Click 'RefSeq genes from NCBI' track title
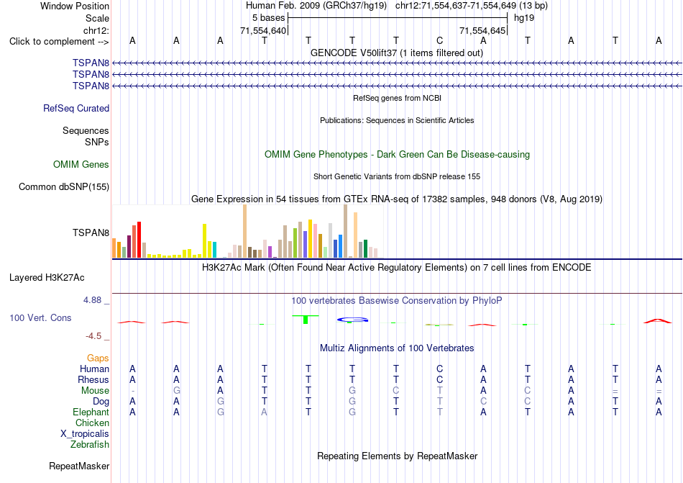This screenshot has height=483, width=683. [398, 98]
